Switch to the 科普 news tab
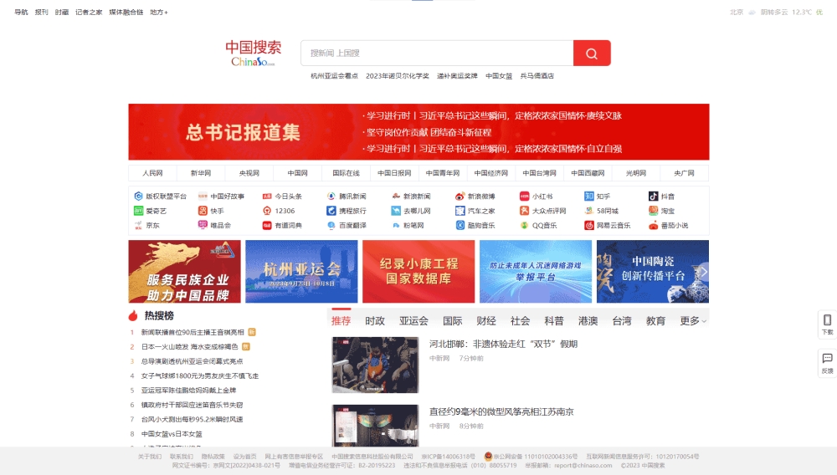The height and width of the screenshot is (475, 837). pyautogui.click(x=553, y=321)
